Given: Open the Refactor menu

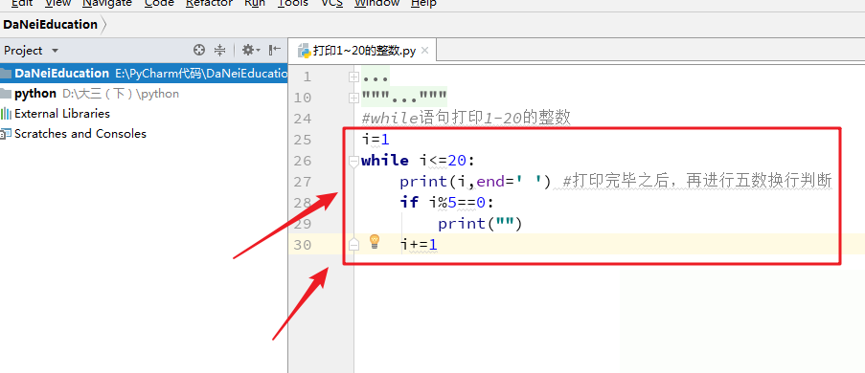Looking at the screenshot, I should point(209,3).
